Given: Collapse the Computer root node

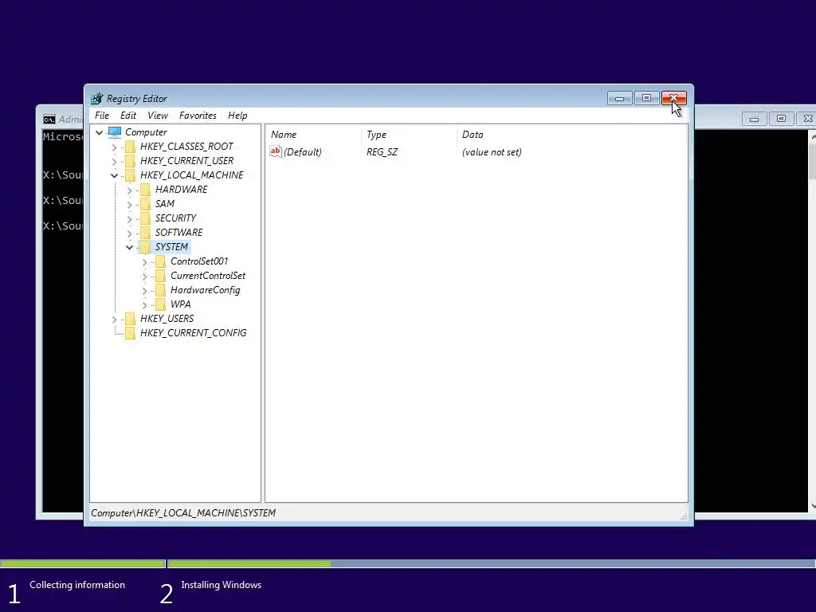Looking at the screenshot, I should pos(99,133).
